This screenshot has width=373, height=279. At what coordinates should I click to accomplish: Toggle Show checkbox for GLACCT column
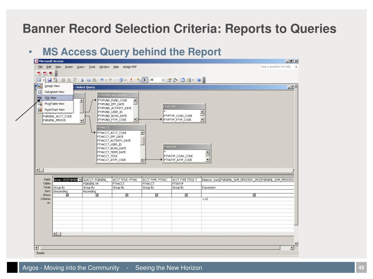click(x=97, y=195)
